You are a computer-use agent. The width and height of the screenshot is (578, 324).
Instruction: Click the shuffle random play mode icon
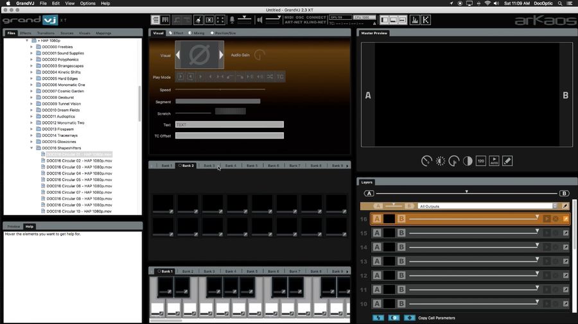pyautogui.click(x=270, y=76)
